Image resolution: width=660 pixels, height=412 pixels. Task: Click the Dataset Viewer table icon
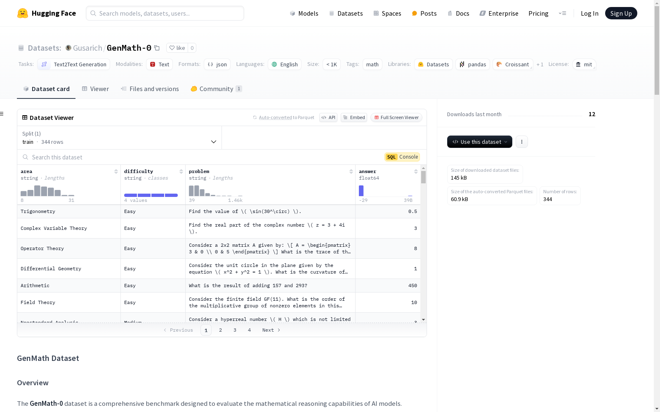coord(25,117)
